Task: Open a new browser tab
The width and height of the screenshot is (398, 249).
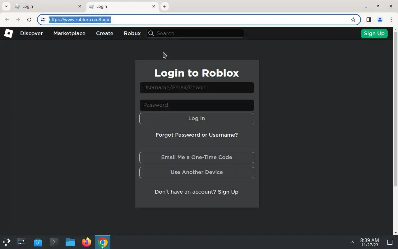Action: pyautogui.click(x=165, y=6)
